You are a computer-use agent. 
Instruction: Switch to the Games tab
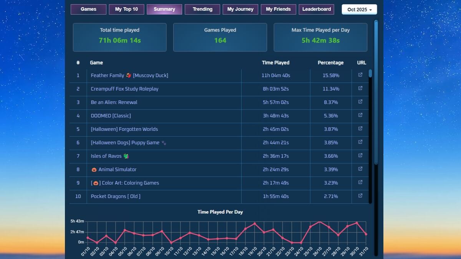point(88,9)
